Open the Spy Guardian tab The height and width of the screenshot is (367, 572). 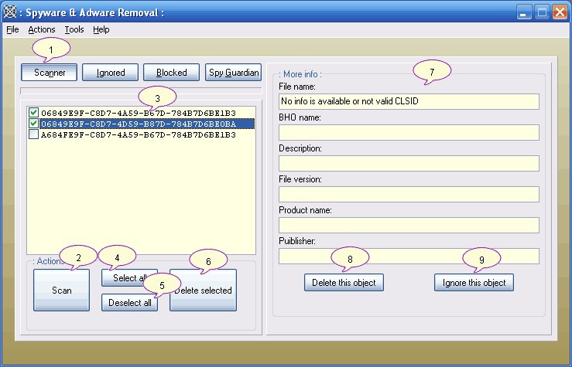234,73
